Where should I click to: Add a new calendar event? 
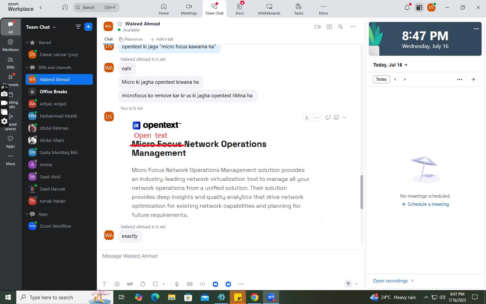474,79
